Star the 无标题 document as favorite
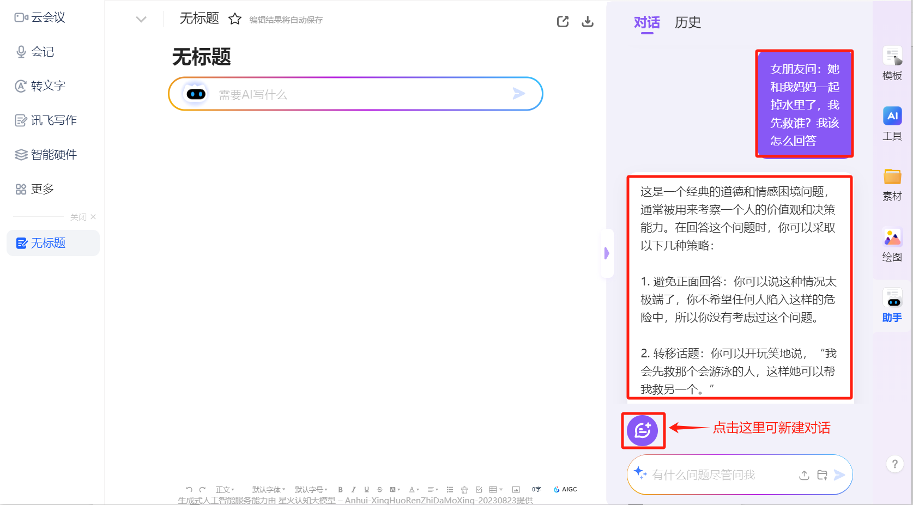The image size is (913, 505). (235, 19)
